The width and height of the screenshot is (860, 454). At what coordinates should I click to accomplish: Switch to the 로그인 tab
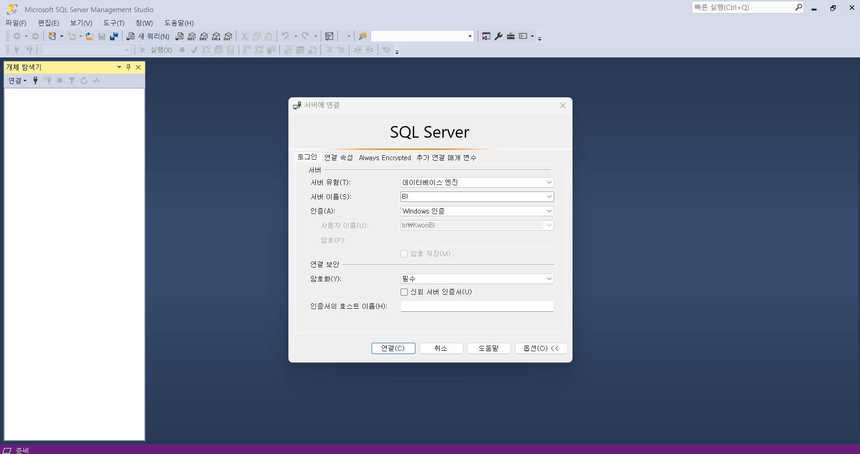[307, 157]
